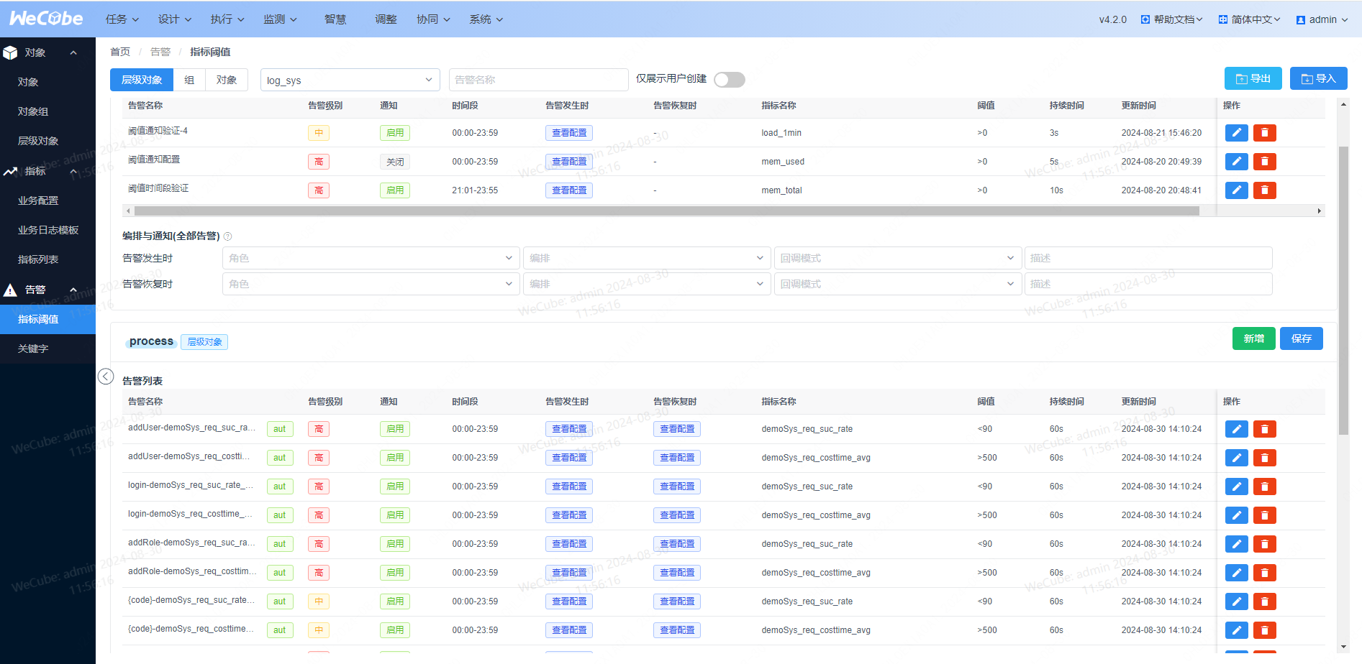Screen dimensions: 1362x664
Task: Edit the {code}-demoSys_req_costtime alarm
Action: coord(1236,630)
